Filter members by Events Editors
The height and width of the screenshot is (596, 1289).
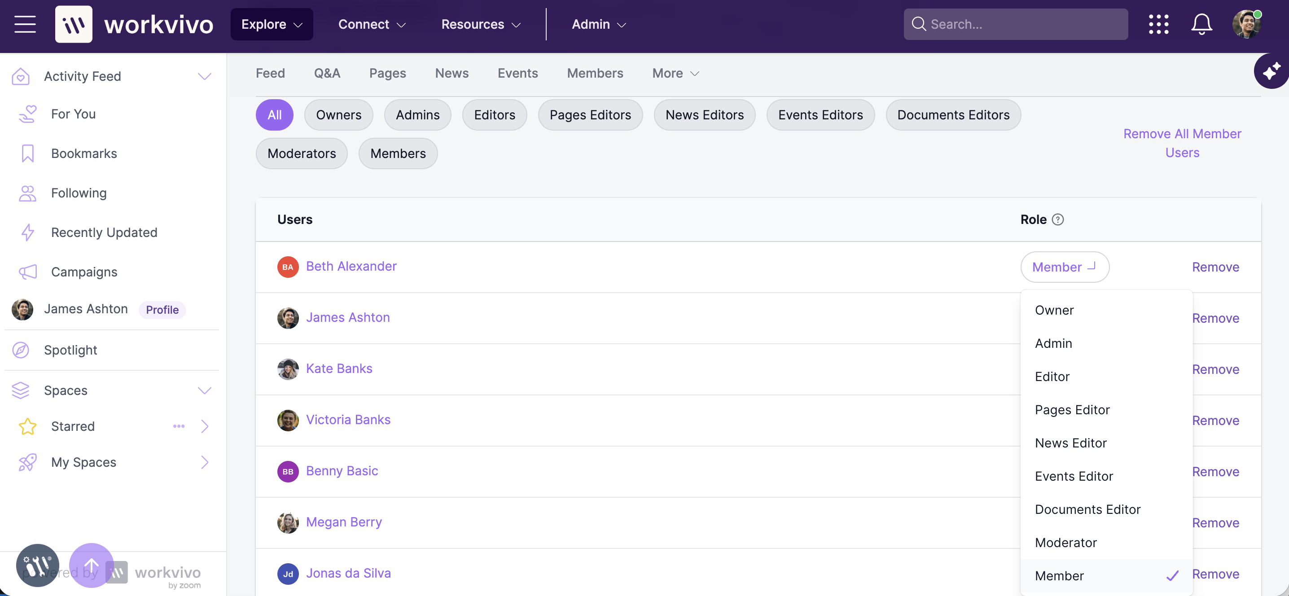[820, 114]
